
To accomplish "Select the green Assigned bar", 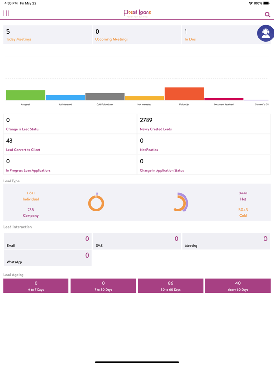I will 26,95.
